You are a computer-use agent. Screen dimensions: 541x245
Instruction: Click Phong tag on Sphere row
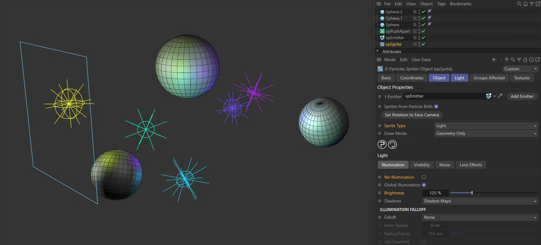click(430, 24)
